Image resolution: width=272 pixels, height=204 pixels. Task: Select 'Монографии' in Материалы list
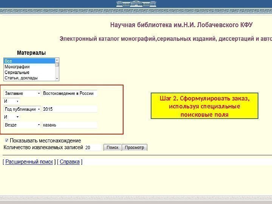[x=29, y=66]
